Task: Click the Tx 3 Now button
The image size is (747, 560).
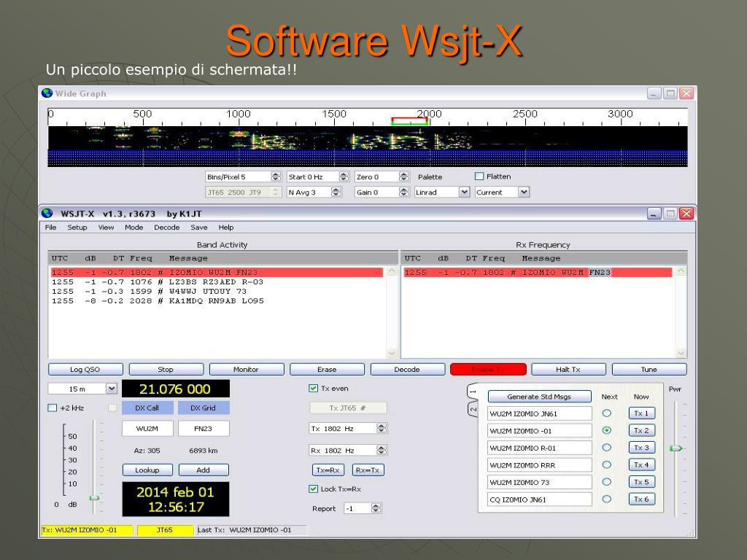Action: (641, 448)
